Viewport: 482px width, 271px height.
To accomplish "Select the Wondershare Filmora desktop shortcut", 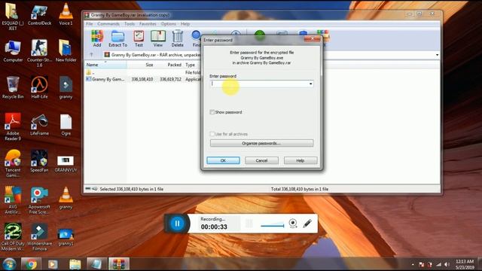I will [39, 237].
